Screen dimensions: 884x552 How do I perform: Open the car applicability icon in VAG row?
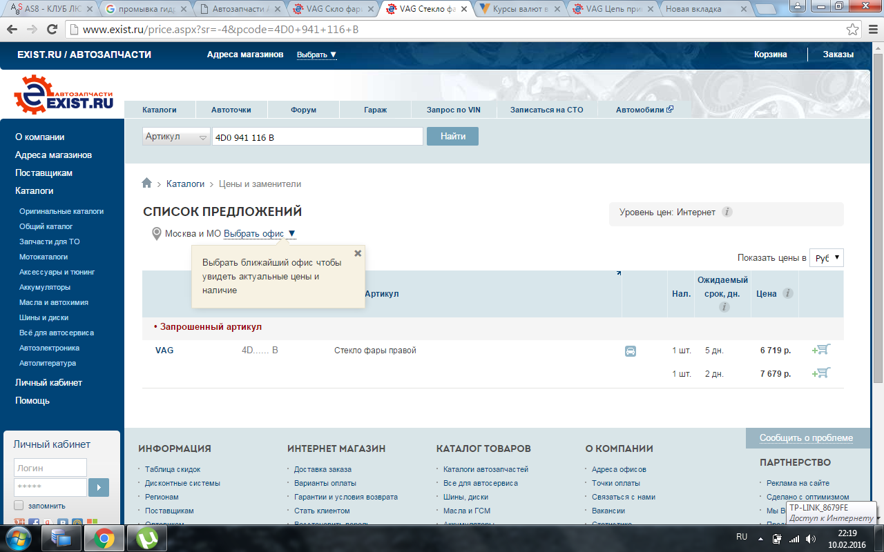coord(631,351)
